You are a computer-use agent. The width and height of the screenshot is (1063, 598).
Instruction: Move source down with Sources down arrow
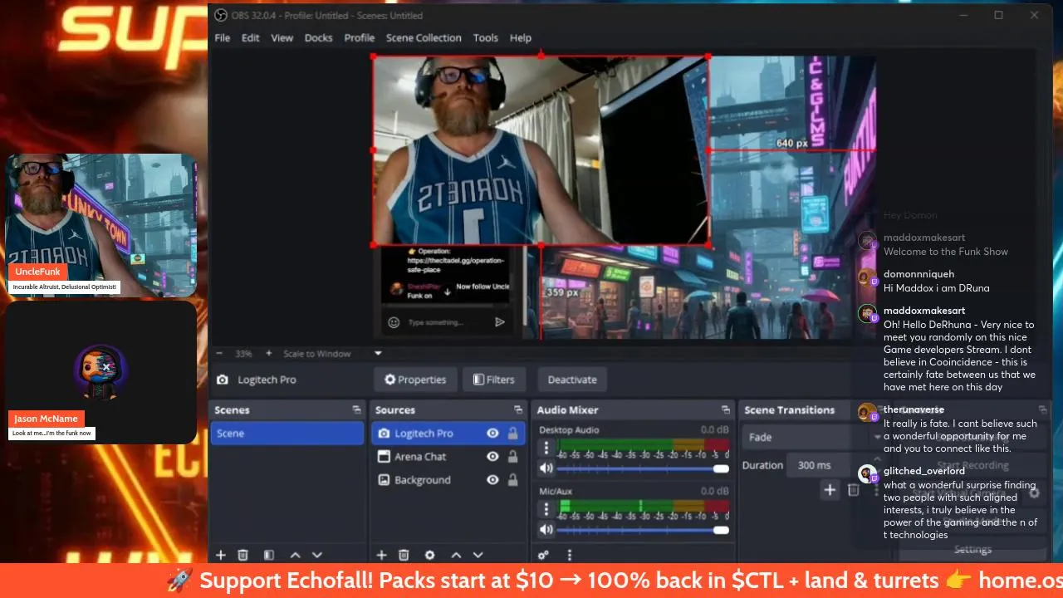pos(478,555)
